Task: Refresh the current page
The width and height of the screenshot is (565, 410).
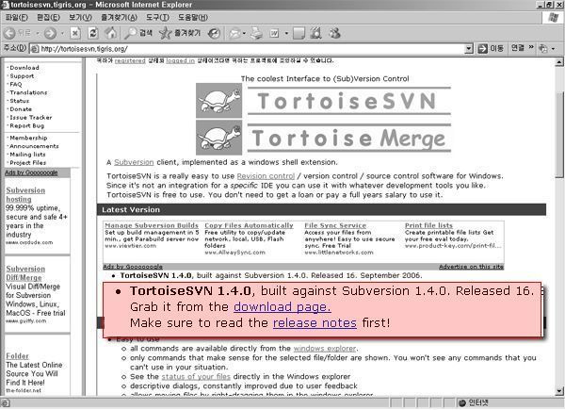Action: pyautogui.click(x=93, y=33)
